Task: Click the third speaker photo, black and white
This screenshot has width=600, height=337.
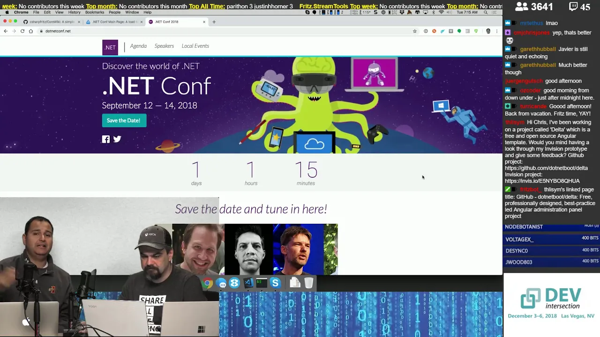Action: point(248,249)
